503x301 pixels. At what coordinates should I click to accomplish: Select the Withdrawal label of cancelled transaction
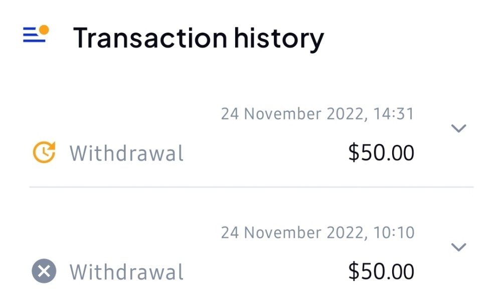(x=126, y=272)
